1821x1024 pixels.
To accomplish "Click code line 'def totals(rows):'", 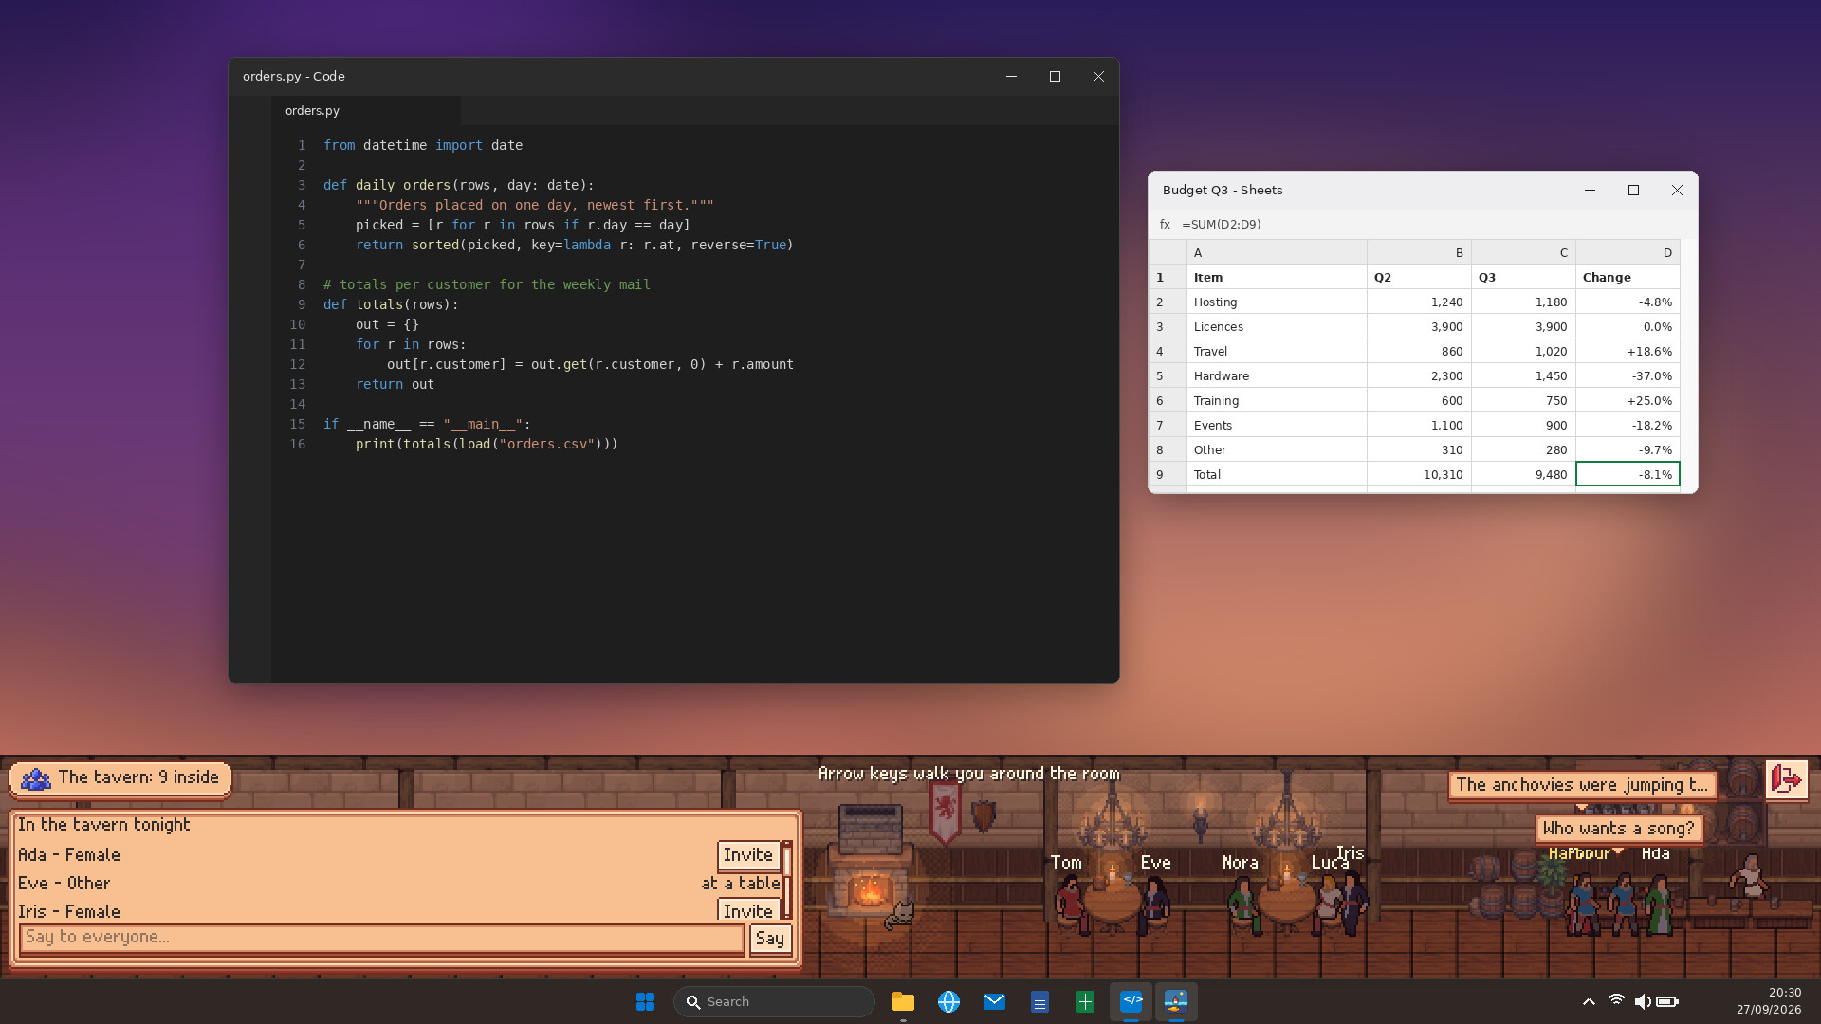I will (x=391, y=304).
